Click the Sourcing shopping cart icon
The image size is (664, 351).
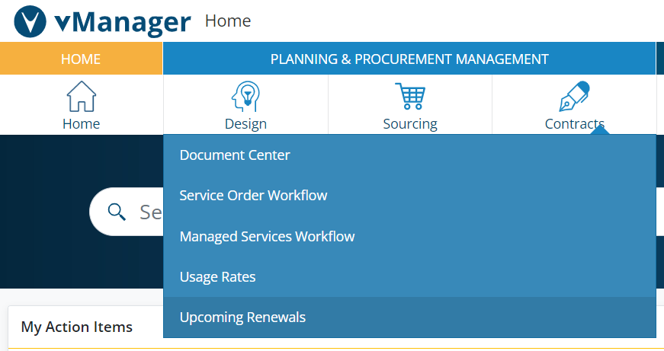pyautogui.click(x=409, y=97)
